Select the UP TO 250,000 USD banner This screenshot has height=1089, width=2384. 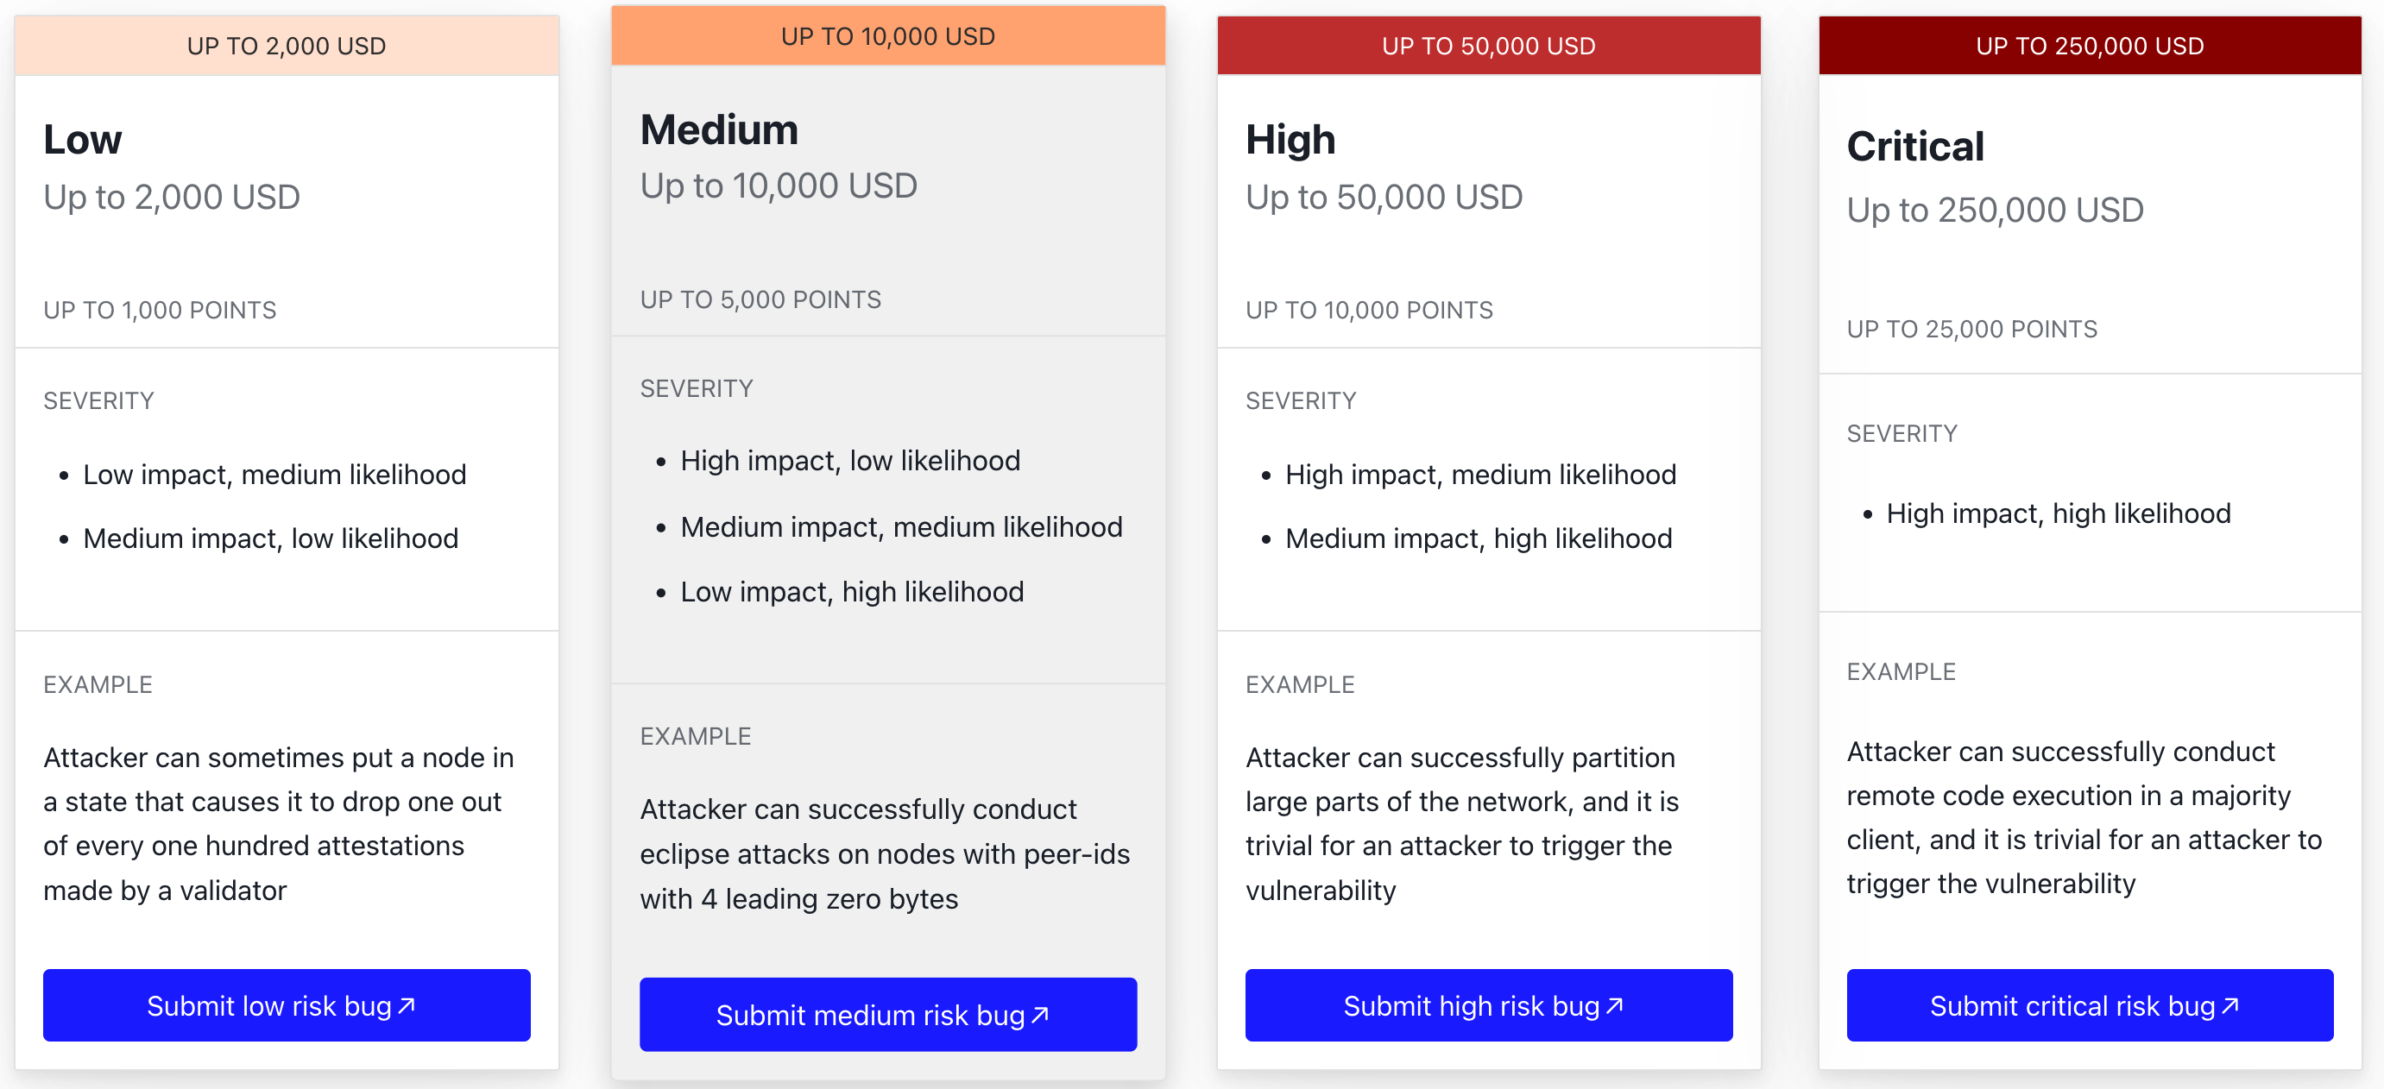coord(2089,46)
